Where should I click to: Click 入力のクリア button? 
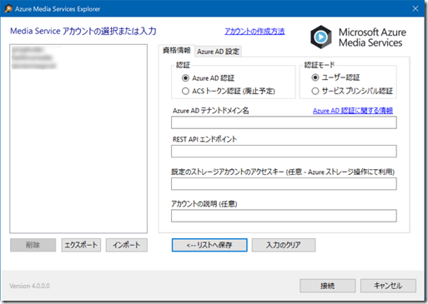pos(284,245)
